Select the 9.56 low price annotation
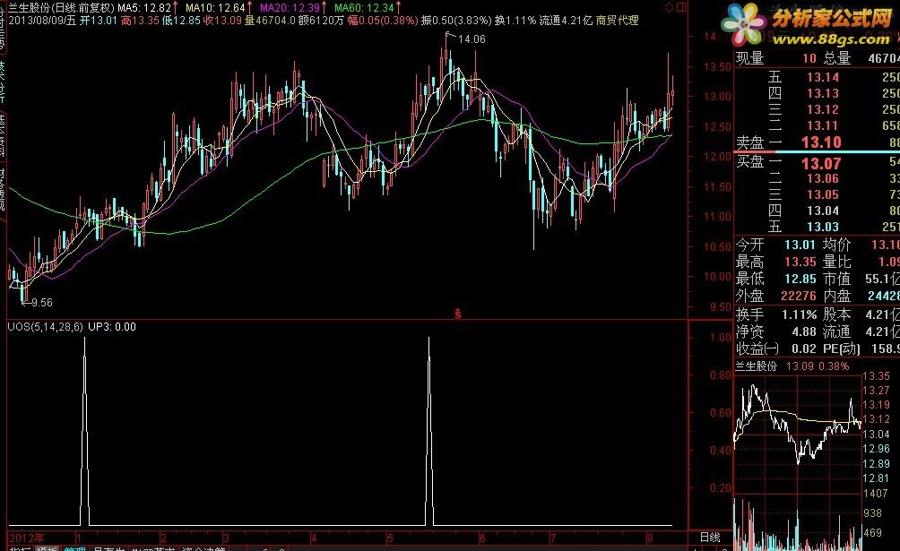Screen dimensions: 900x551 tap(42, 303)
